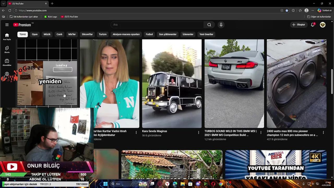Click the page vertical scrollbar
The width and height of the screenshot is (334, 188).
click(x=332, y=81)
